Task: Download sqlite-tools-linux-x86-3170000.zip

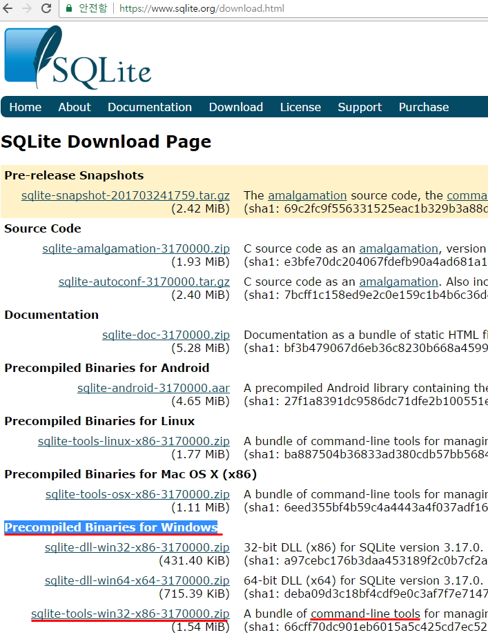Action: [x=134, y=441]
